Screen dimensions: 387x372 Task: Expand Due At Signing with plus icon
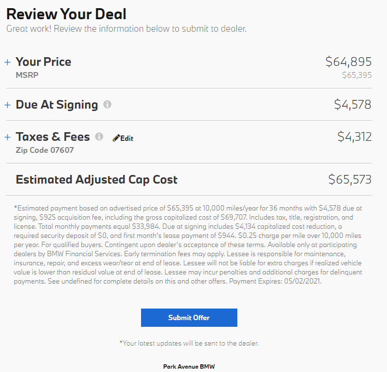(x=8, y=105)
